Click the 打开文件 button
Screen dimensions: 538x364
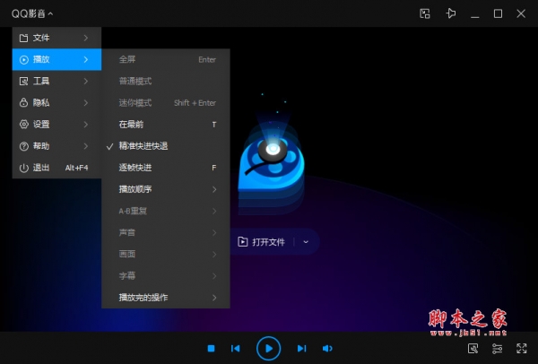click(262, 242)
